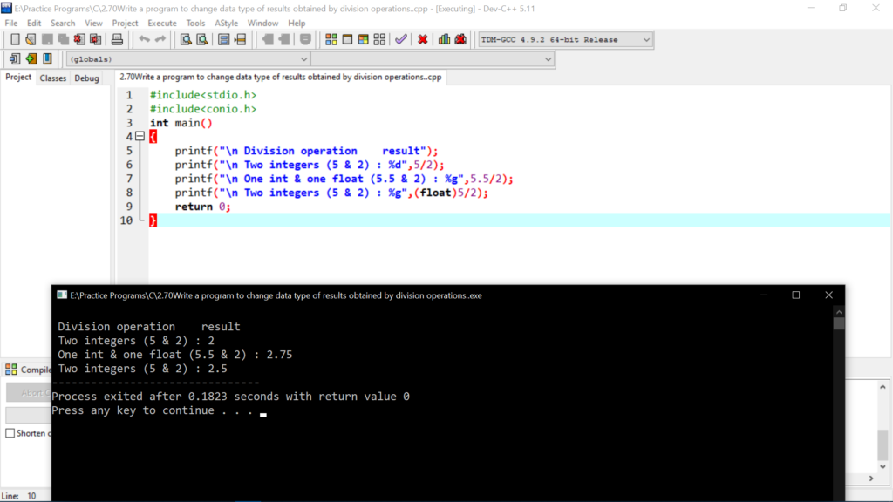
Task: Open the TDM-GCC compiler set dropdown
Action: [643, 39]
